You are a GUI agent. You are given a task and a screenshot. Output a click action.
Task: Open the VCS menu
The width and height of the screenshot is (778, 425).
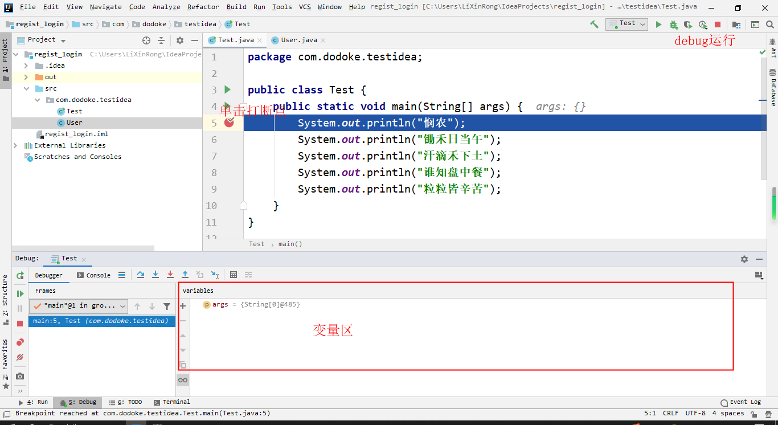[305, 7]
